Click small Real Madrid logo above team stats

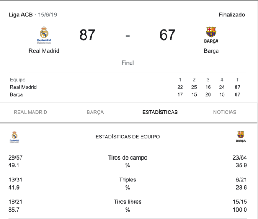[15, 137]
